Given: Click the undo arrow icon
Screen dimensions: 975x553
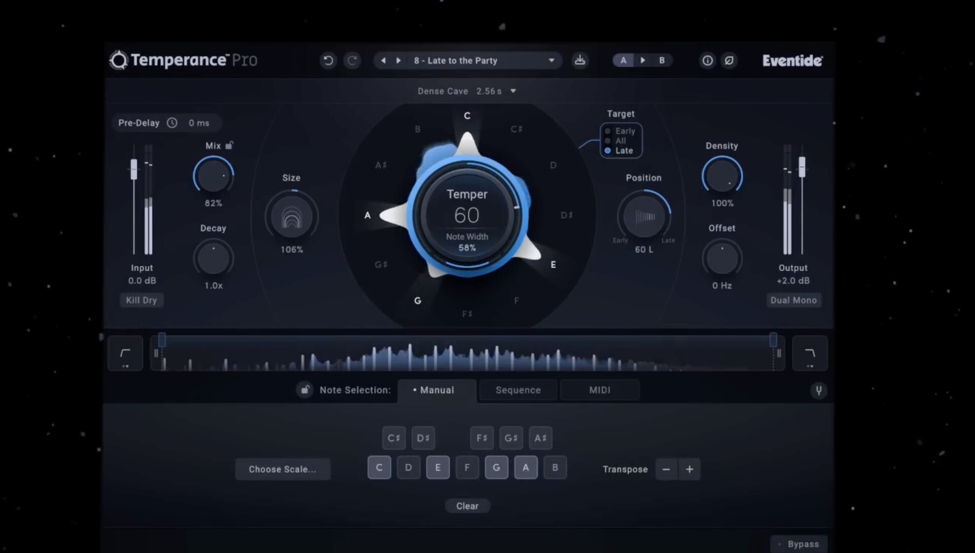Looking at the screenshot, I should pos(328,61).
